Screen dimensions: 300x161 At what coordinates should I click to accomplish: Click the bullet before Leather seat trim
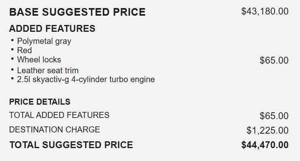coord(12,69)
